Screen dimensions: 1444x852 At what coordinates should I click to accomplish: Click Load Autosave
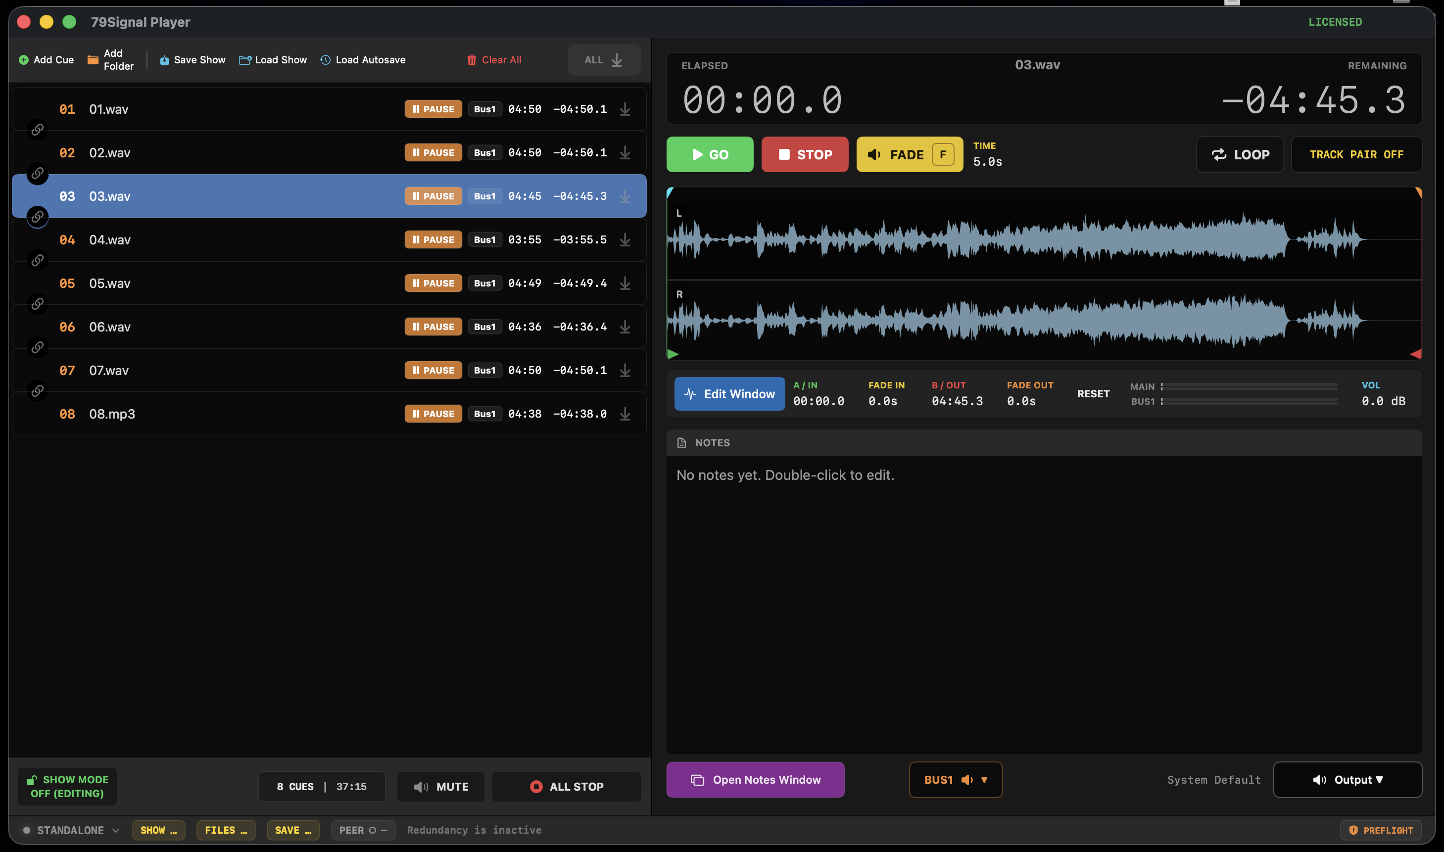click(362, 60)
